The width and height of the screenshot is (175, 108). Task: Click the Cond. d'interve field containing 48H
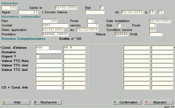[42, 48]
